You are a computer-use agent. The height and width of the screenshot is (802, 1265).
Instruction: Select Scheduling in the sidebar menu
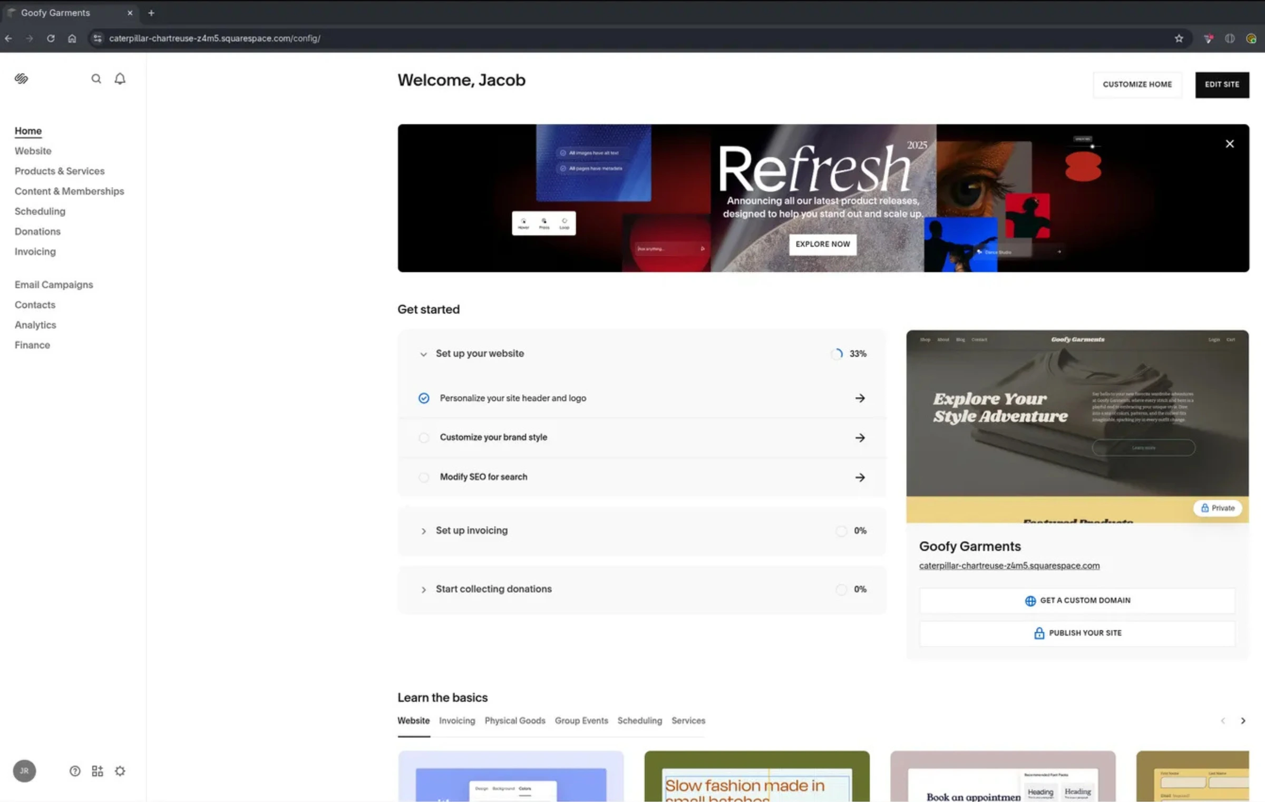tap(40, 211)
